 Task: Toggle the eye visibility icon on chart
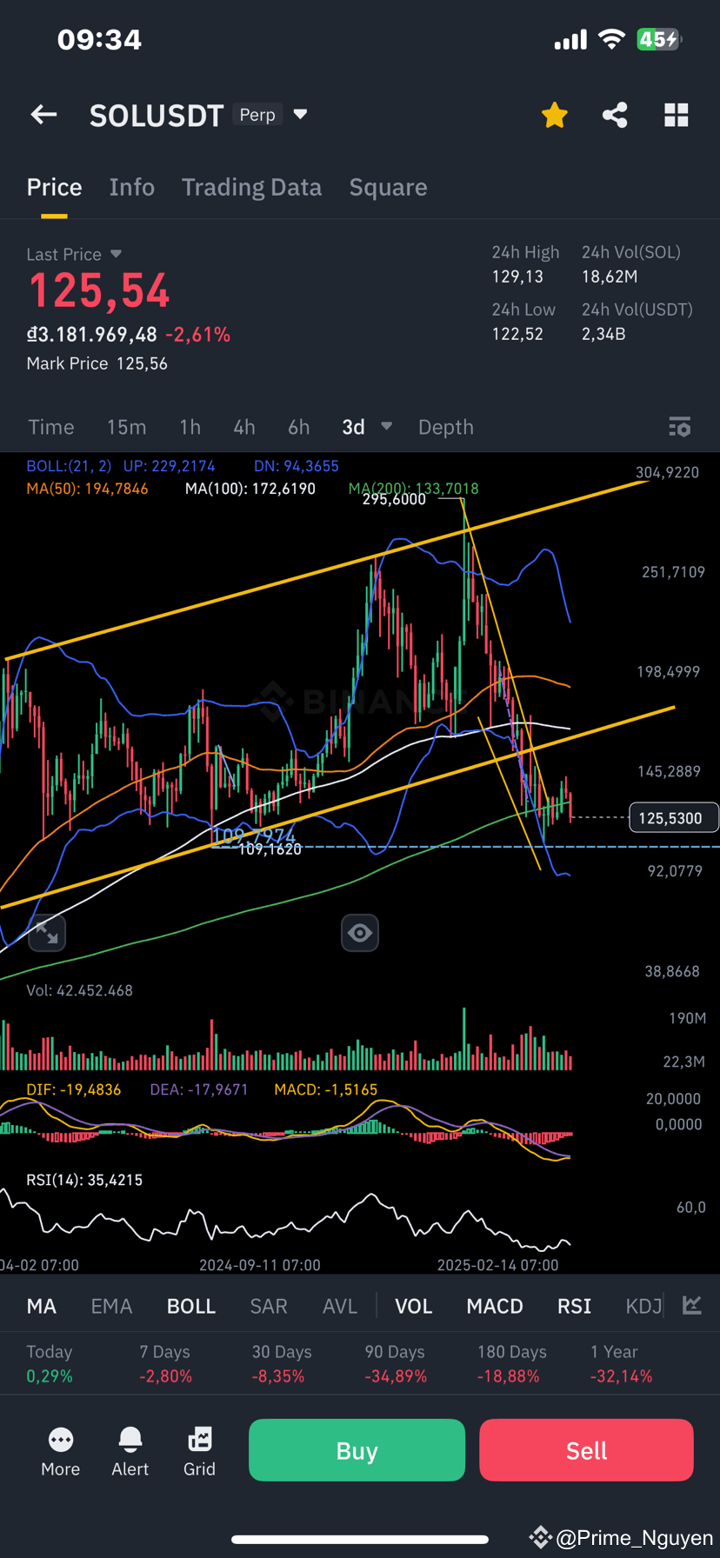[360, 933]
